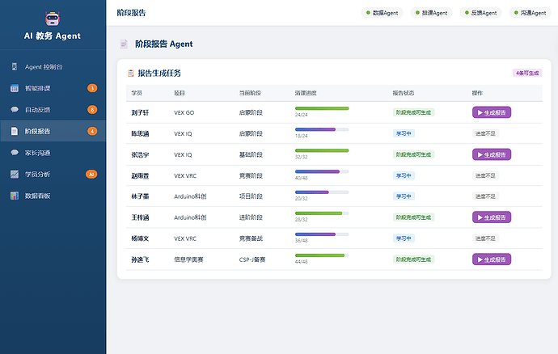Click the 40/48 progress bar
The width and height of the screenshot is (558, 354).
(x=322, y=171)
